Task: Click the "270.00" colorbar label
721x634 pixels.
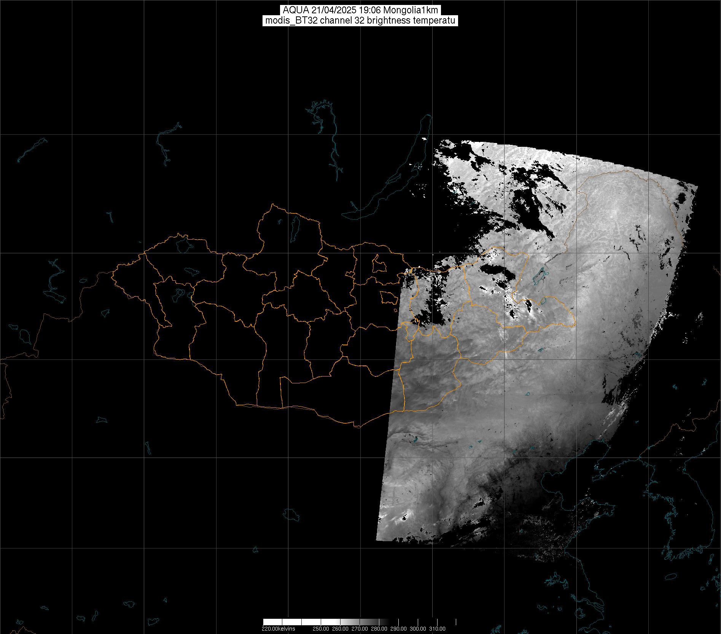Action: tap(360, 629)
